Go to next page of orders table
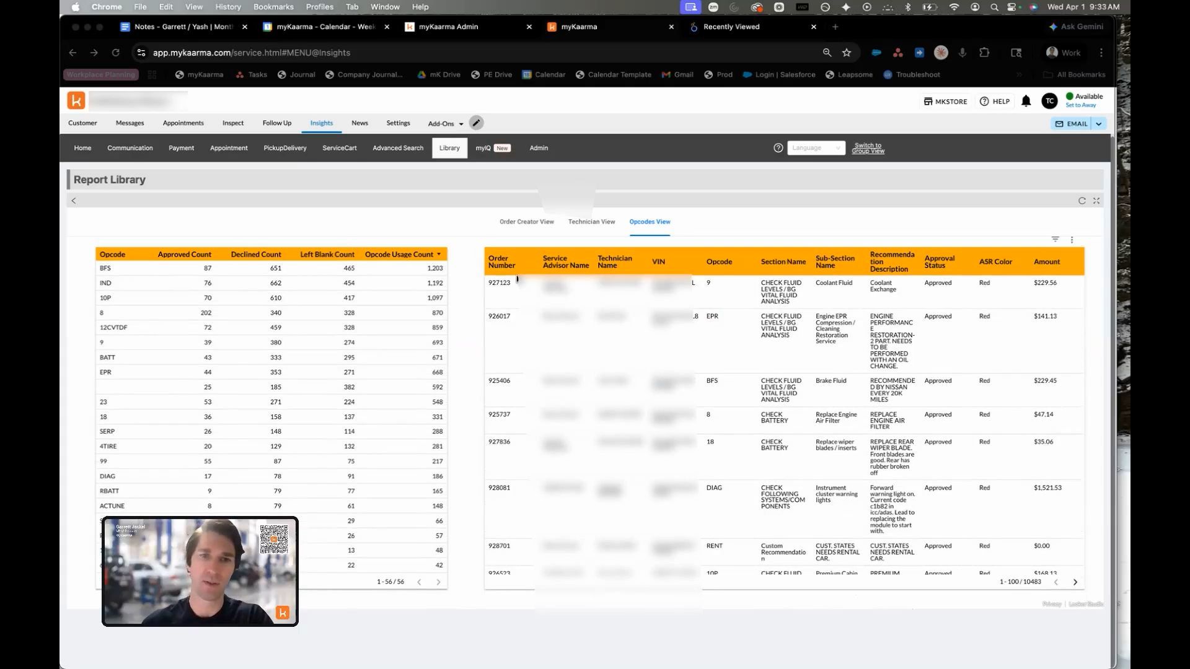The width and height of the screenshot is (1190, 669). point(1075,582)
